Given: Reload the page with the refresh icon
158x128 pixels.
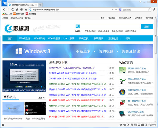Looking at the screenshot, I should (13, 10).
